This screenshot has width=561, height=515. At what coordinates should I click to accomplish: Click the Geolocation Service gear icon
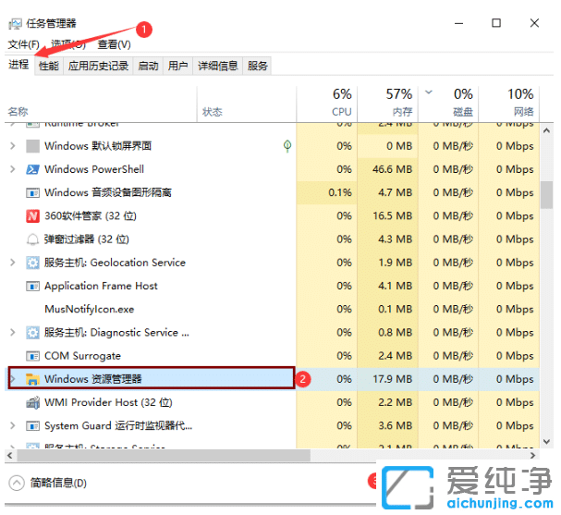pos(32,263)
